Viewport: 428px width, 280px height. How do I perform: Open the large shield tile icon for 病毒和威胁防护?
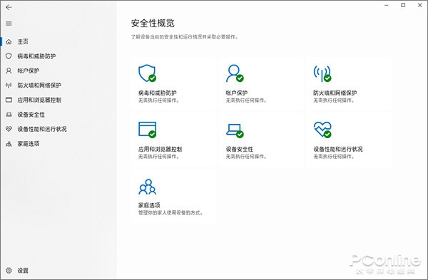(x=148, y=73)
